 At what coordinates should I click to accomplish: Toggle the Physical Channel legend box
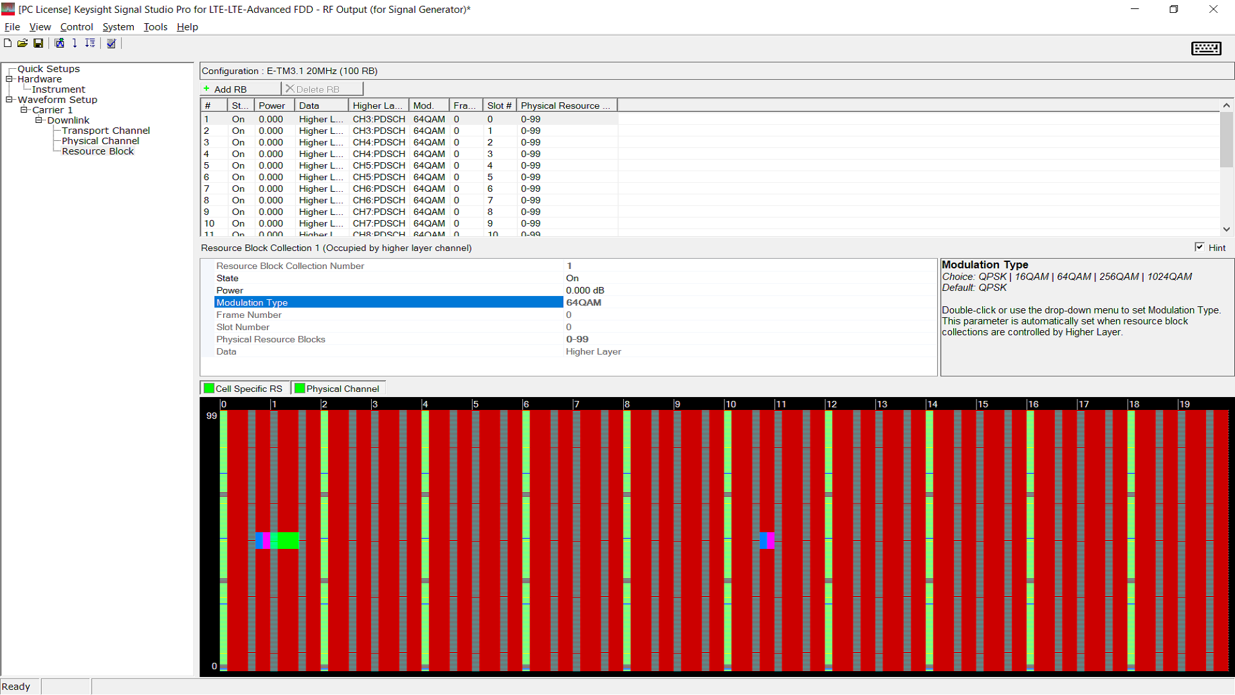(300, 388)
